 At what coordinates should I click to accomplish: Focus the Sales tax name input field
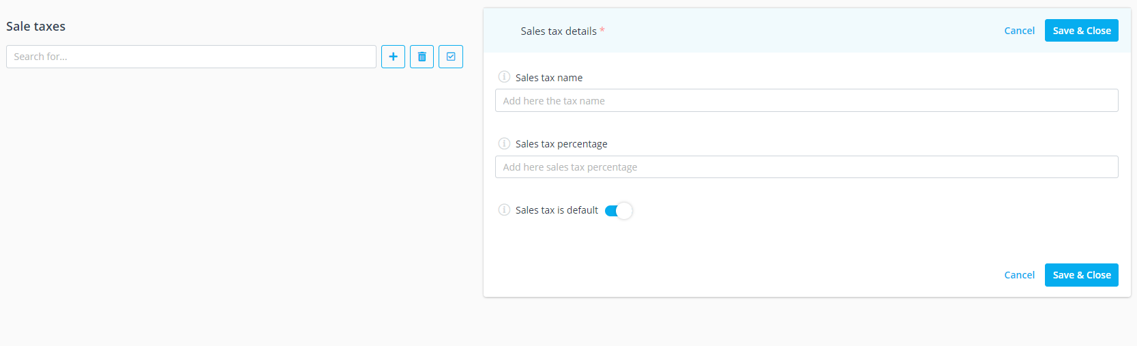[x=806, y=100]
